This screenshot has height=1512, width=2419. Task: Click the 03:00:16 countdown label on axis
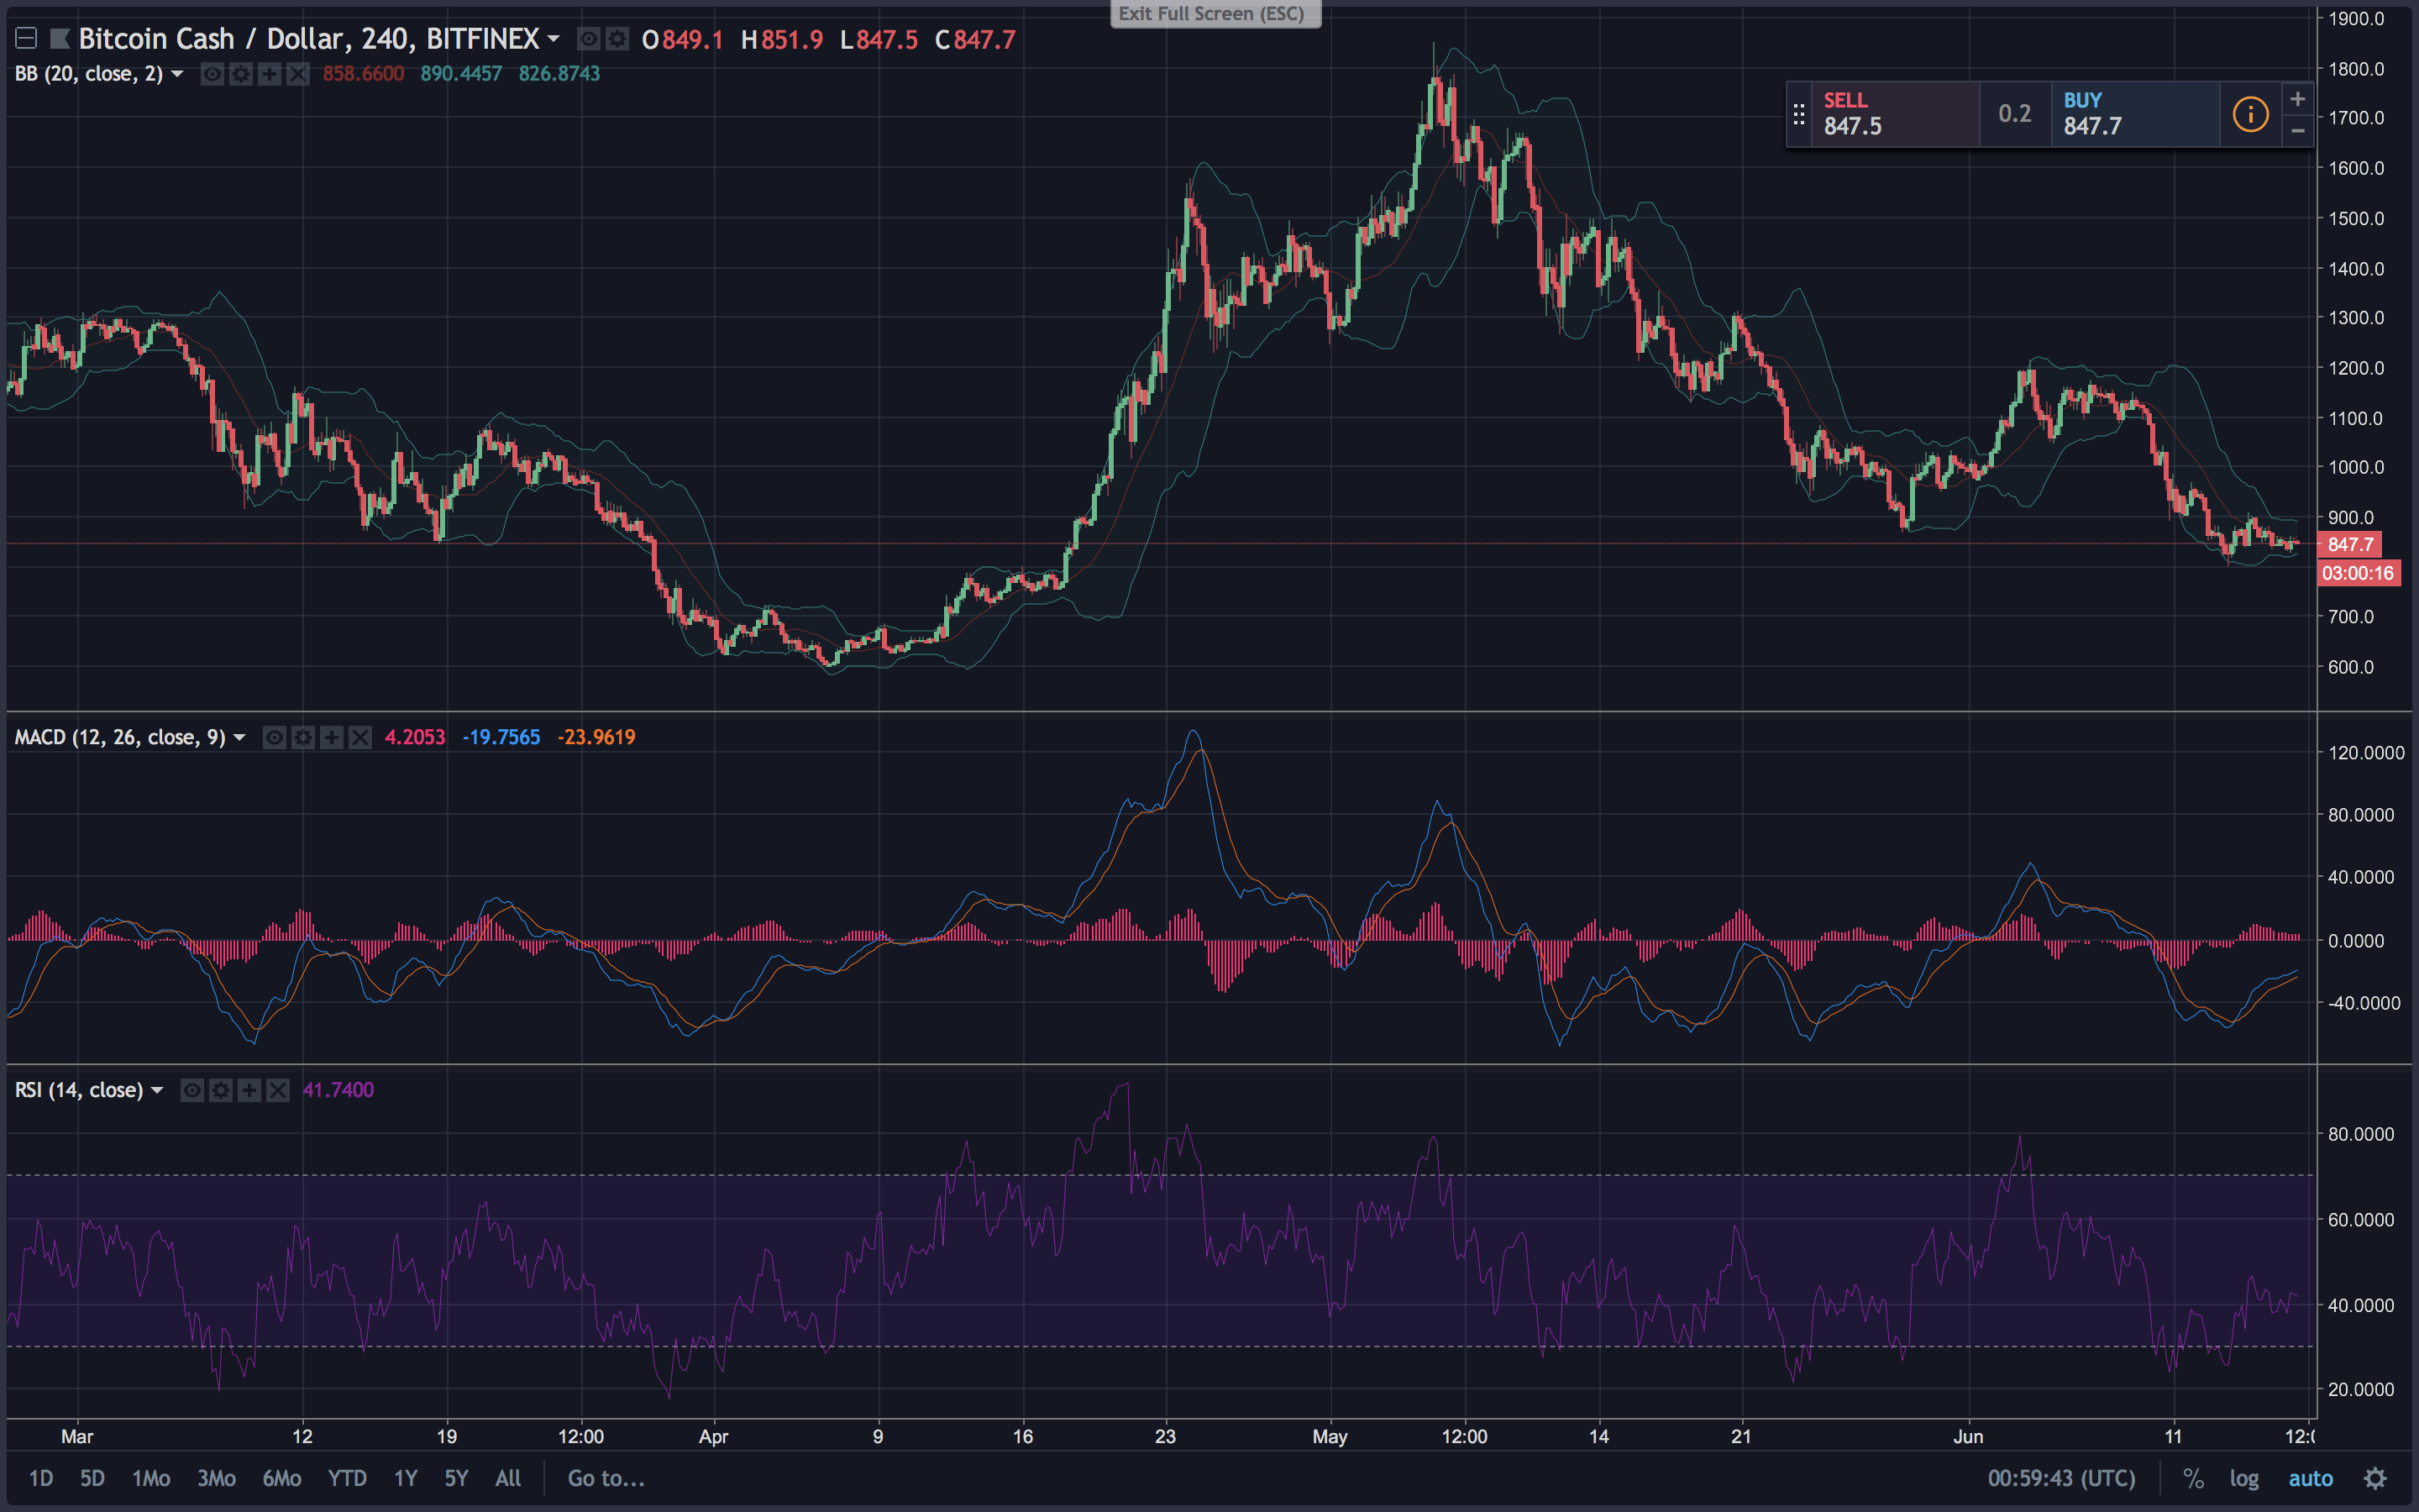pyautogui.click(x=2358, y=573)
